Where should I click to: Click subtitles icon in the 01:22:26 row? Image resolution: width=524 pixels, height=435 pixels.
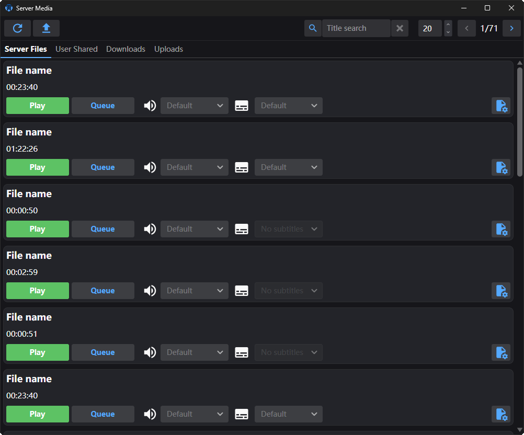[x=242, y=167]
